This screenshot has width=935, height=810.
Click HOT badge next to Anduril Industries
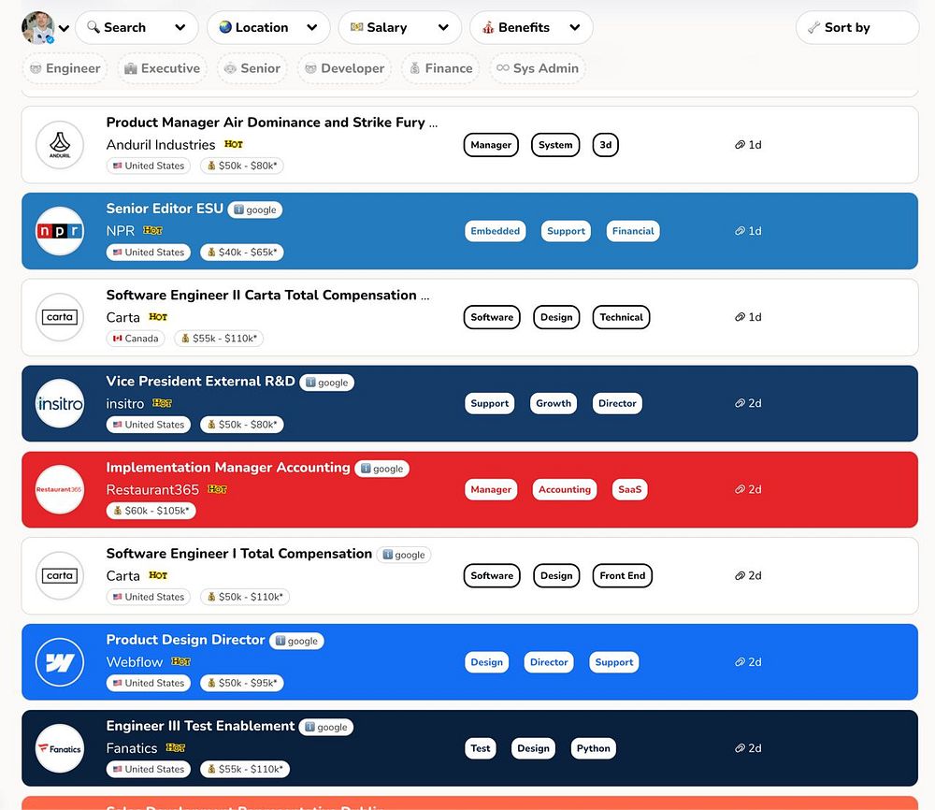233,144
